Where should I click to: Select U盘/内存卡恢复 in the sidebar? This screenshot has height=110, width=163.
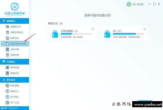click(x=15, y=44)
